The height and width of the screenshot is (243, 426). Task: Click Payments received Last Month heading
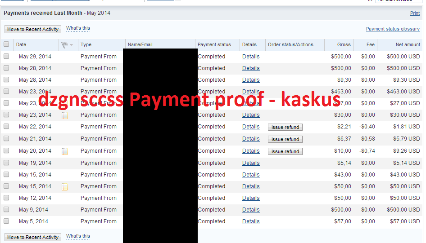point(43,13)
